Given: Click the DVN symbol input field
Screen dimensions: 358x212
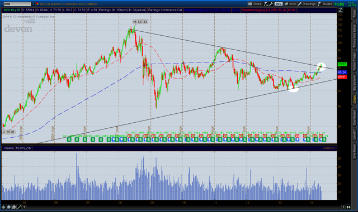Looking at the screenshot, I should tap(17, 4).
